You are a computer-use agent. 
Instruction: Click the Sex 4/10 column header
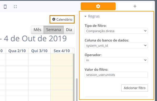[x=62, y=51]
